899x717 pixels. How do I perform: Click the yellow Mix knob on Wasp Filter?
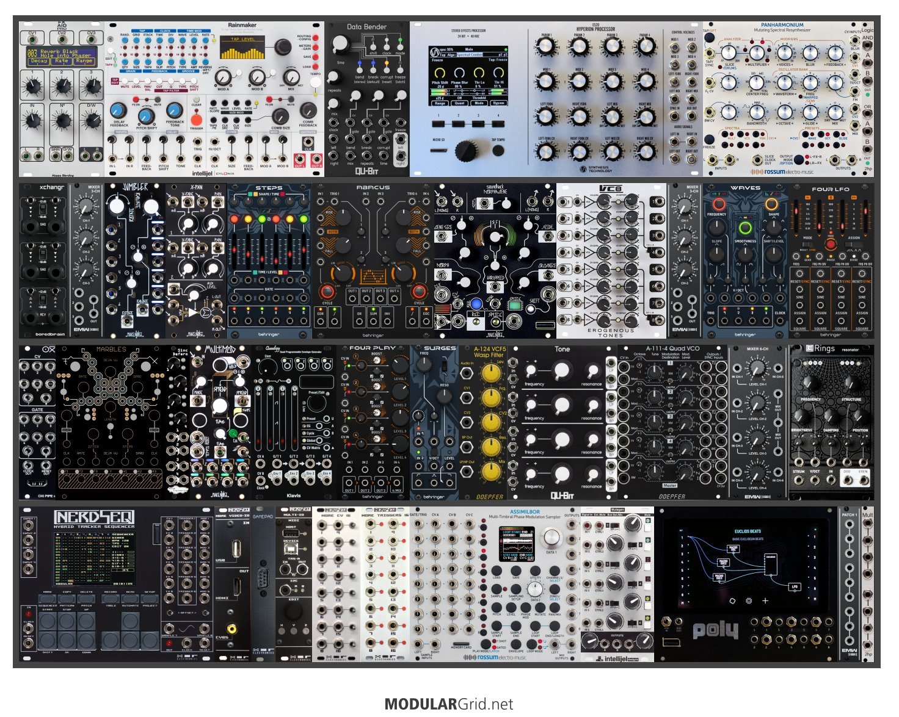pyautogui.click(x=491, y=472)
